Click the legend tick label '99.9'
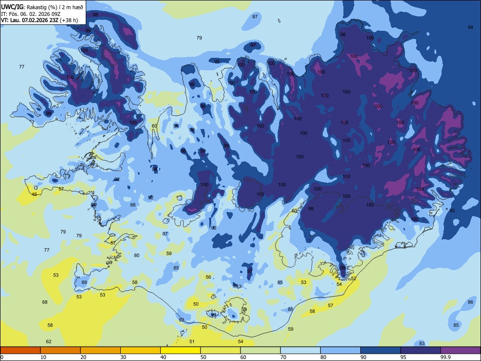The image size is (481, 361). point(445,357)
